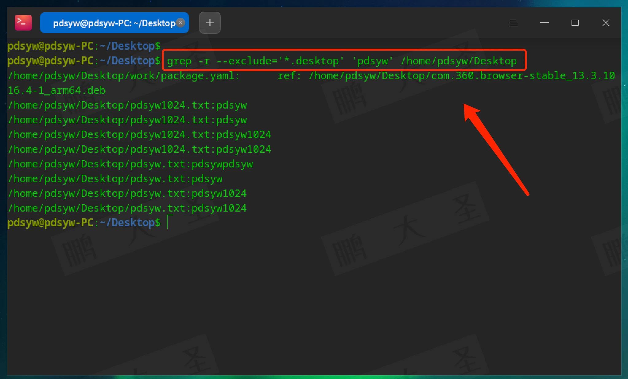Maximize the terminal window

[575, 23]
